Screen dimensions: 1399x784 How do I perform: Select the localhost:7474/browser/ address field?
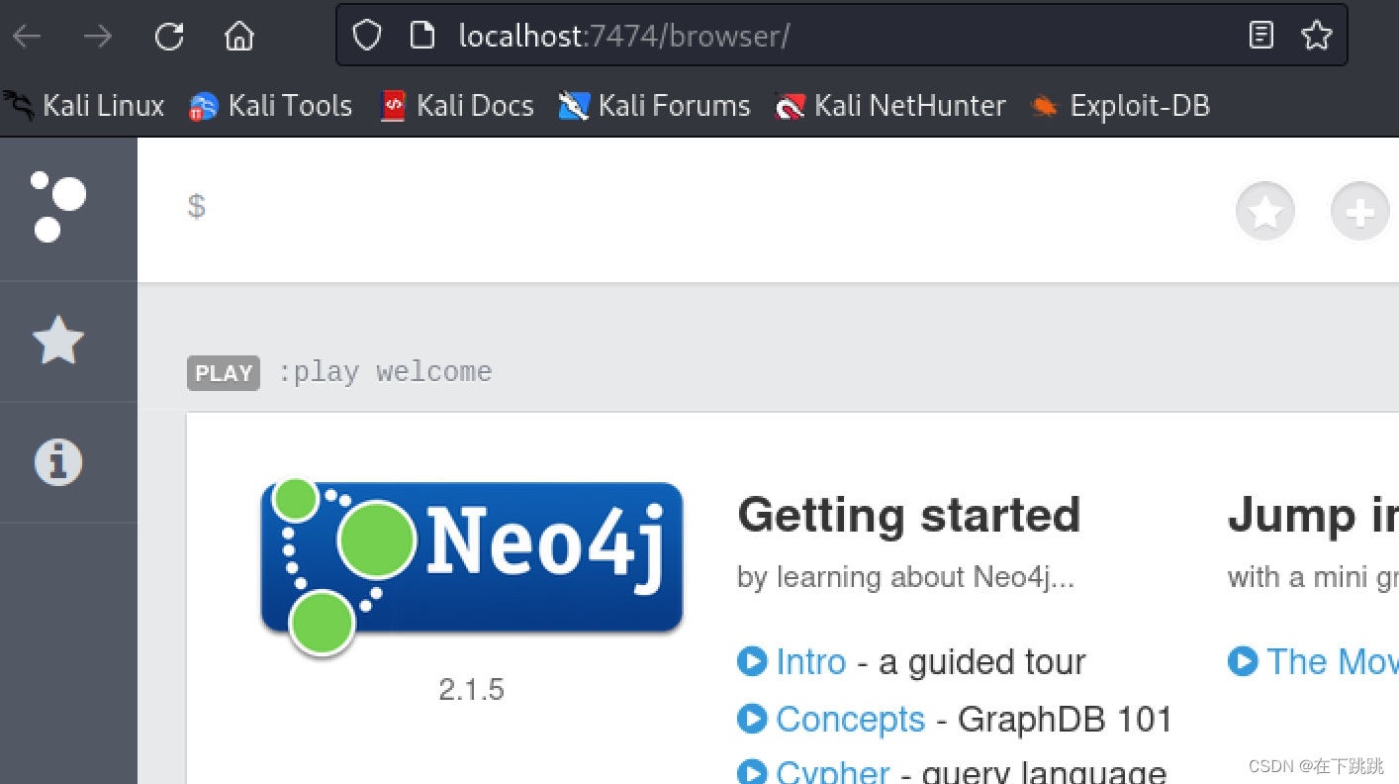[x=841, y=36]
